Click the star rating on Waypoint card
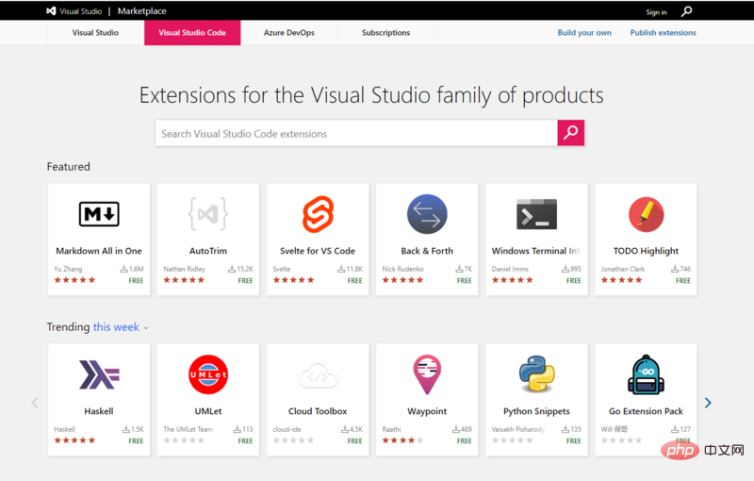Image resolution: width=754 pixels, height=481 pixels. pyautogui.click(x=403, y=440)
